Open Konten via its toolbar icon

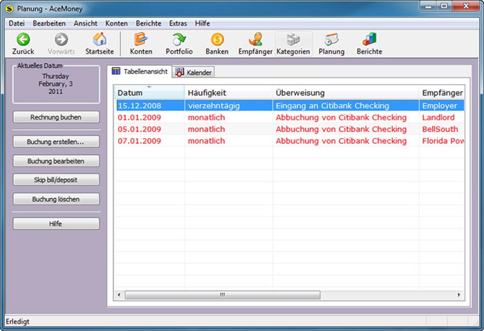[x=140, y=43]
